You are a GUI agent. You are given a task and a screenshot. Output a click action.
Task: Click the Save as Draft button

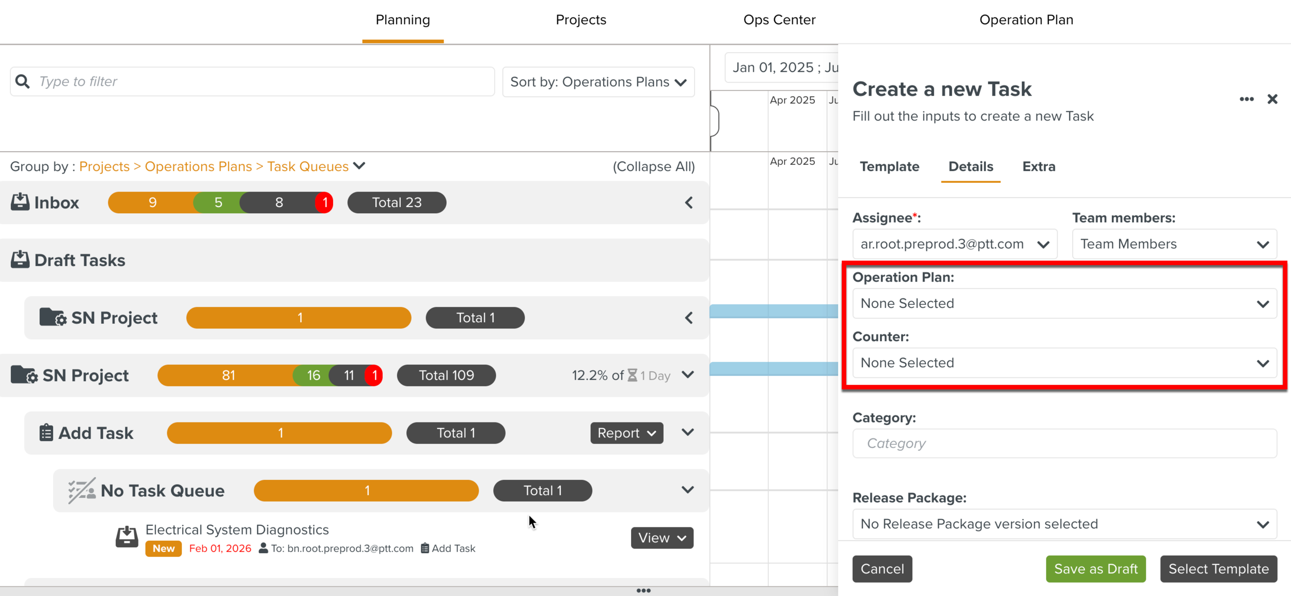tap(1095, 569)
